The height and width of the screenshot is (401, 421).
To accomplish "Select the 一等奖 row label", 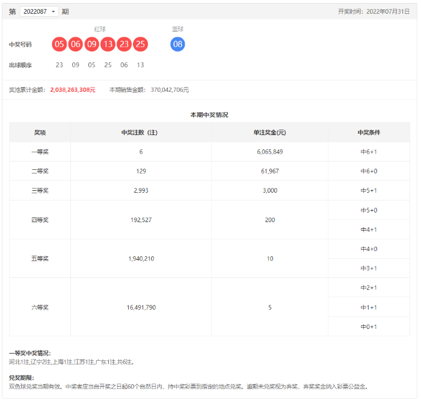I will [40, 152].
